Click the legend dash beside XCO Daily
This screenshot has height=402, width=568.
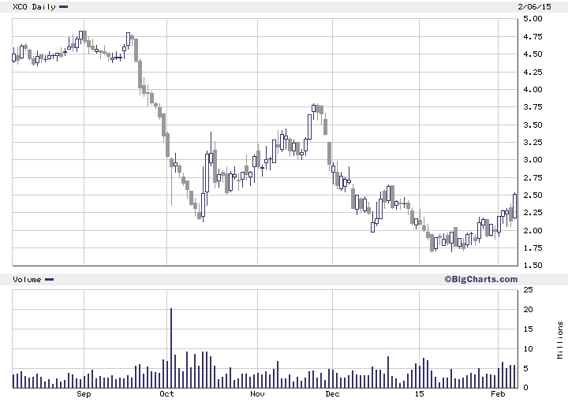tap(63, 7)
